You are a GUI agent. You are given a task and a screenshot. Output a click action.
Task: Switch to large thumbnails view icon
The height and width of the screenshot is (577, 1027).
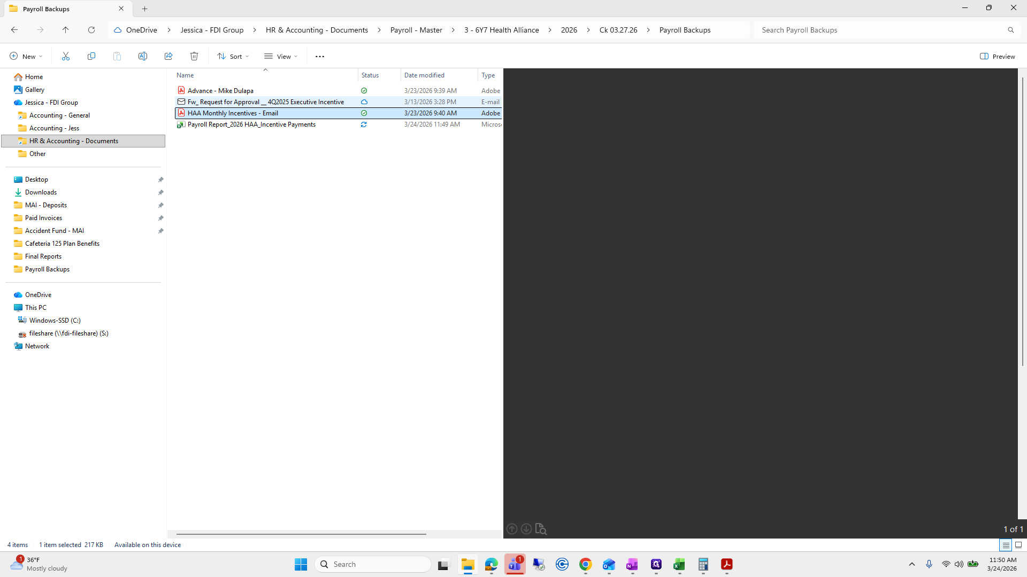point(1018,545)
